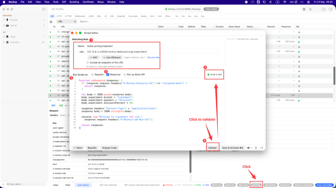336x188 pixels.
Task: Enable Run as Mock API checkbox
Action: tap(125, 75)
